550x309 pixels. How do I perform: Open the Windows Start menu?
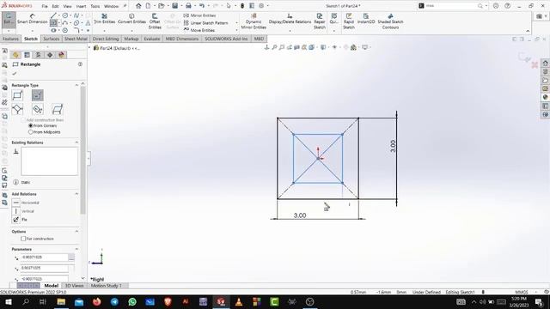pos(9,301)
